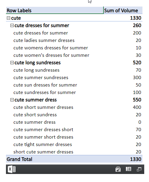Click the Grand Total value 1330

point(136,159)
